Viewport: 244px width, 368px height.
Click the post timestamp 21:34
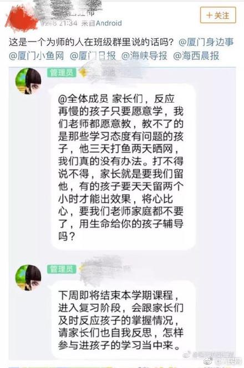pos(68,23)
